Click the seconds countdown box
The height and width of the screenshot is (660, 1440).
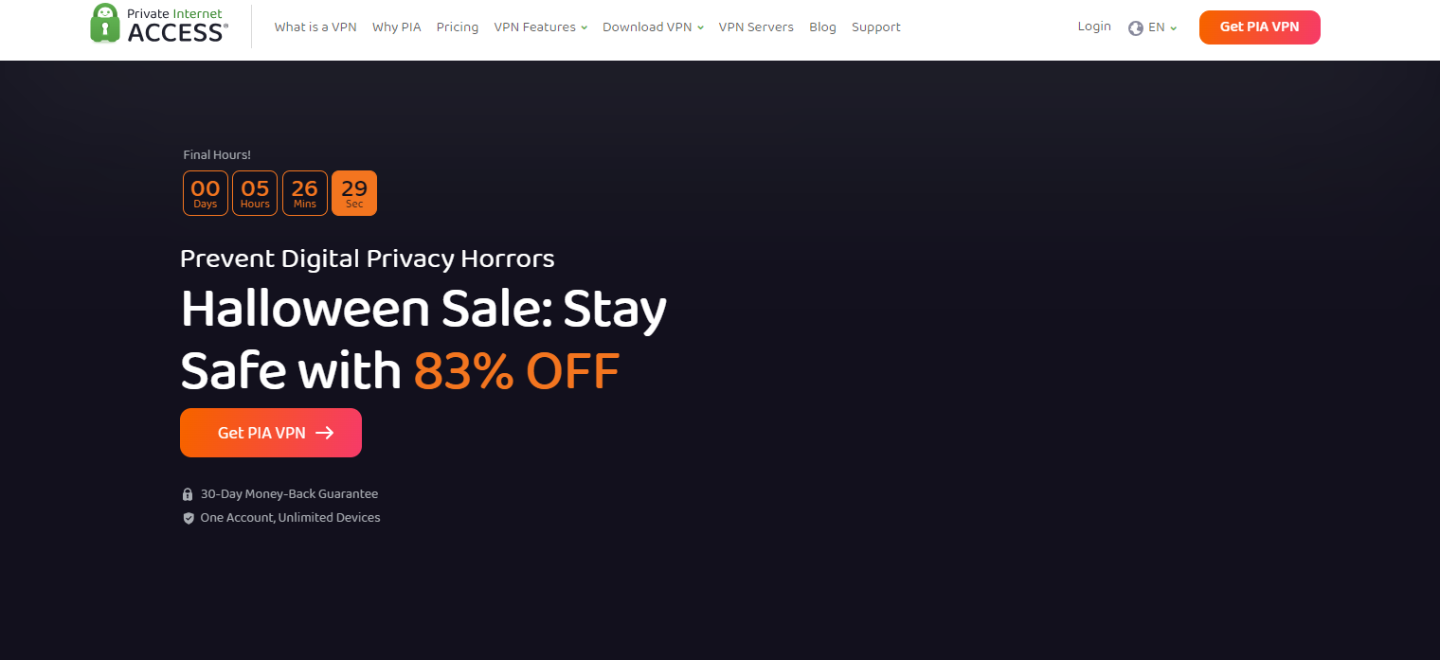coord(354,193)
